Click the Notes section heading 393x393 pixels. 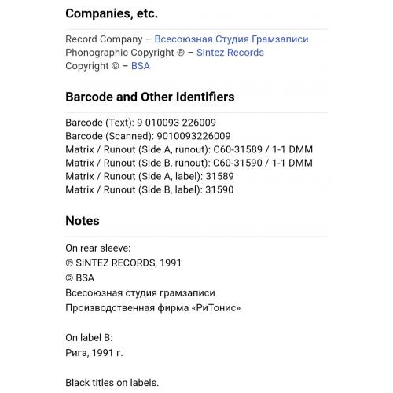point(83,221)
